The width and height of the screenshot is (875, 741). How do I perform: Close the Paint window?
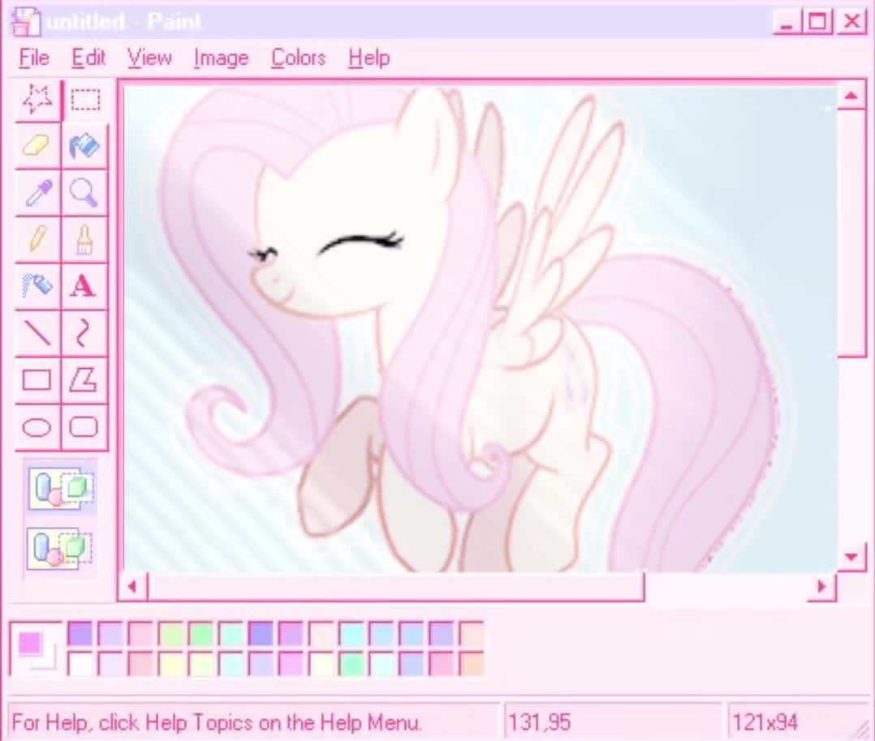[851, 23]
